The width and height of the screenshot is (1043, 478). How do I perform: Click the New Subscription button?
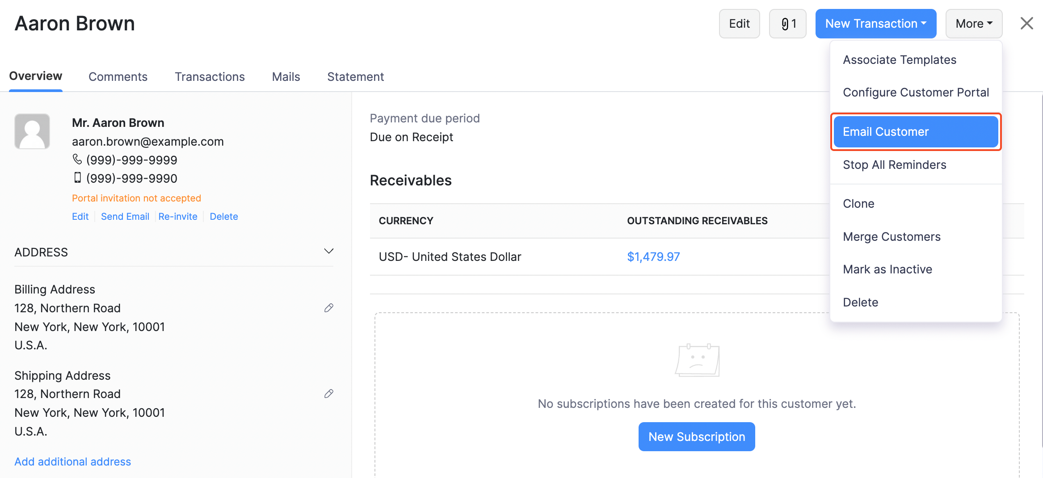coord(696,436)
